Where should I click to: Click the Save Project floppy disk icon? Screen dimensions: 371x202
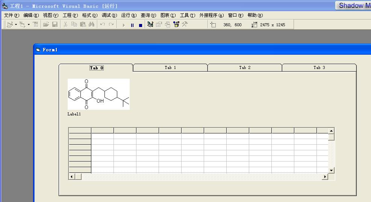pos(55,24)
